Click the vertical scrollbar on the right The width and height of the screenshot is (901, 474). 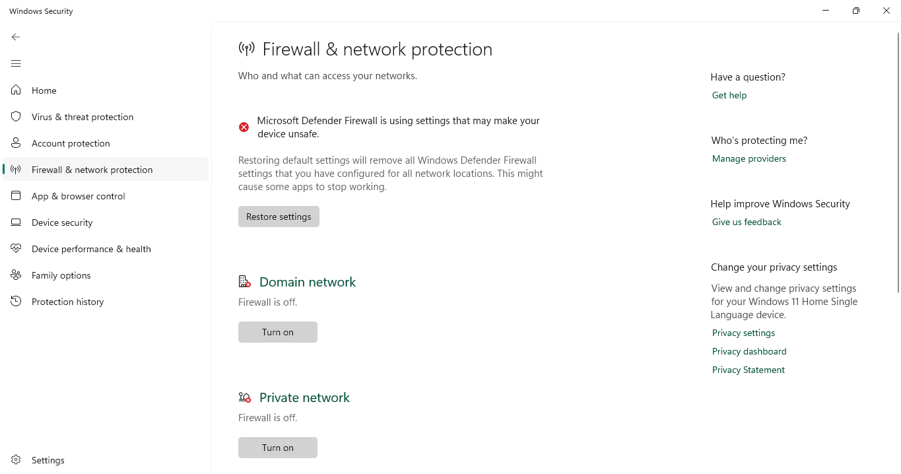898,165
